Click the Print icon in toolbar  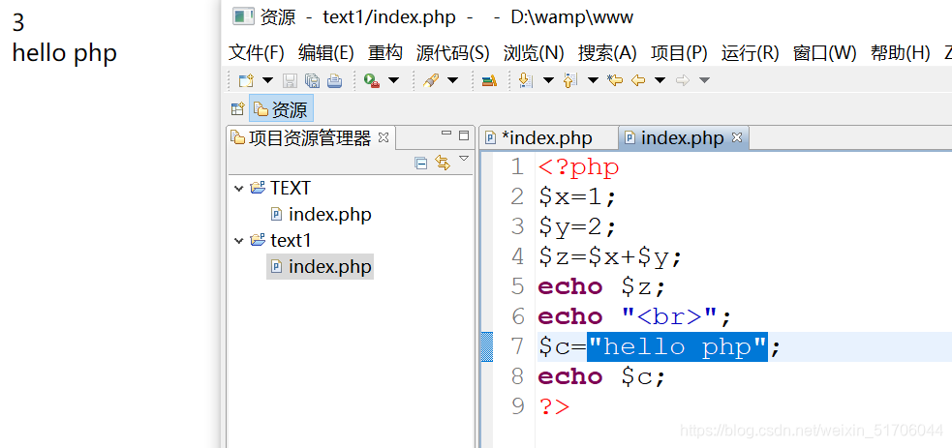pyautogui.click(x=334, y=80)
